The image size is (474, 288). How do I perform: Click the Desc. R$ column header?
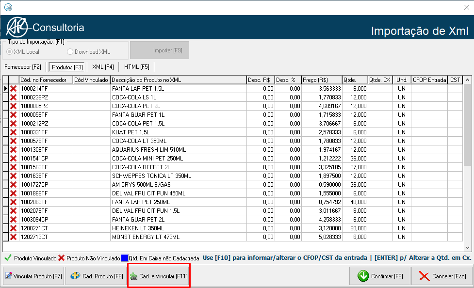[x=261, y=80]
